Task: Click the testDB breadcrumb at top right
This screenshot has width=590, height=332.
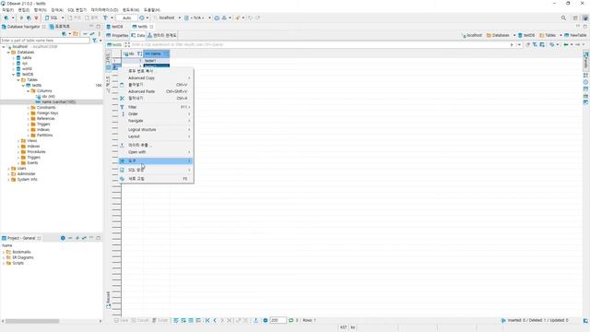Action: click(526, 35)
